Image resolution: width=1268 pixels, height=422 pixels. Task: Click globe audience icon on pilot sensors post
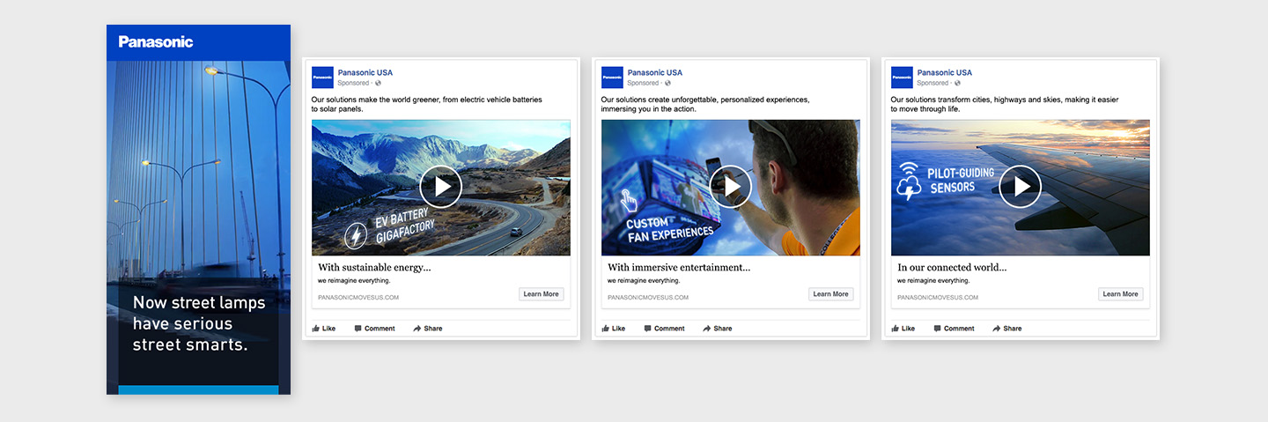958,83
